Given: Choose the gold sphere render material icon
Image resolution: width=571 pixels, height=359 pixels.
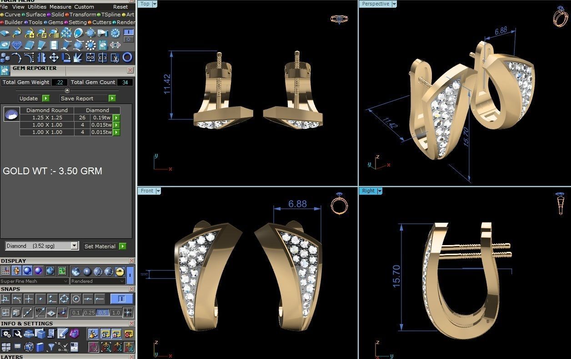Looking at the screenshot, I should (120, 271).
